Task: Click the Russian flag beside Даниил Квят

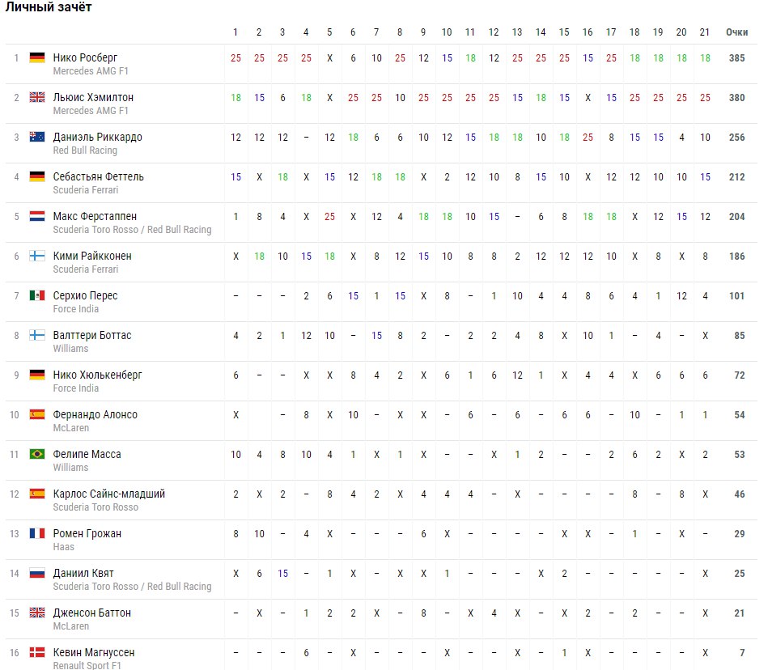Action: coord(36,574)
